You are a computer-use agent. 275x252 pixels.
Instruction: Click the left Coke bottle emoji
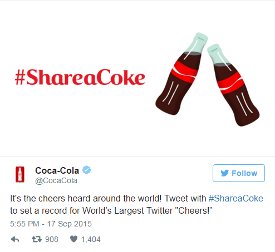(182, 74)
